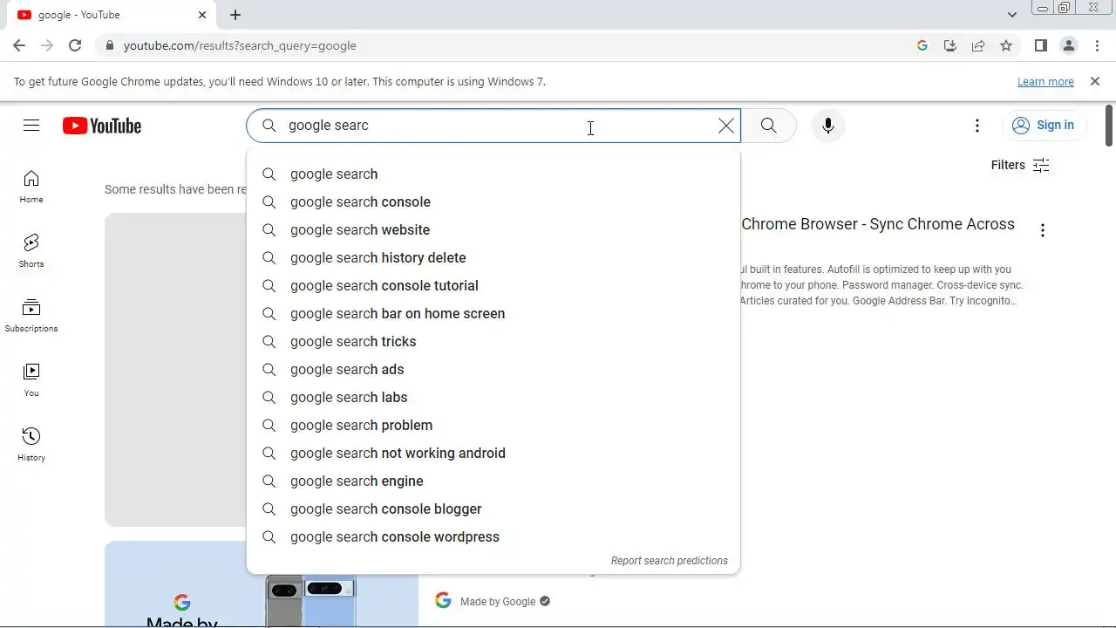Select suggestion "google search console"
The image size is (1116, 628).
493,202
